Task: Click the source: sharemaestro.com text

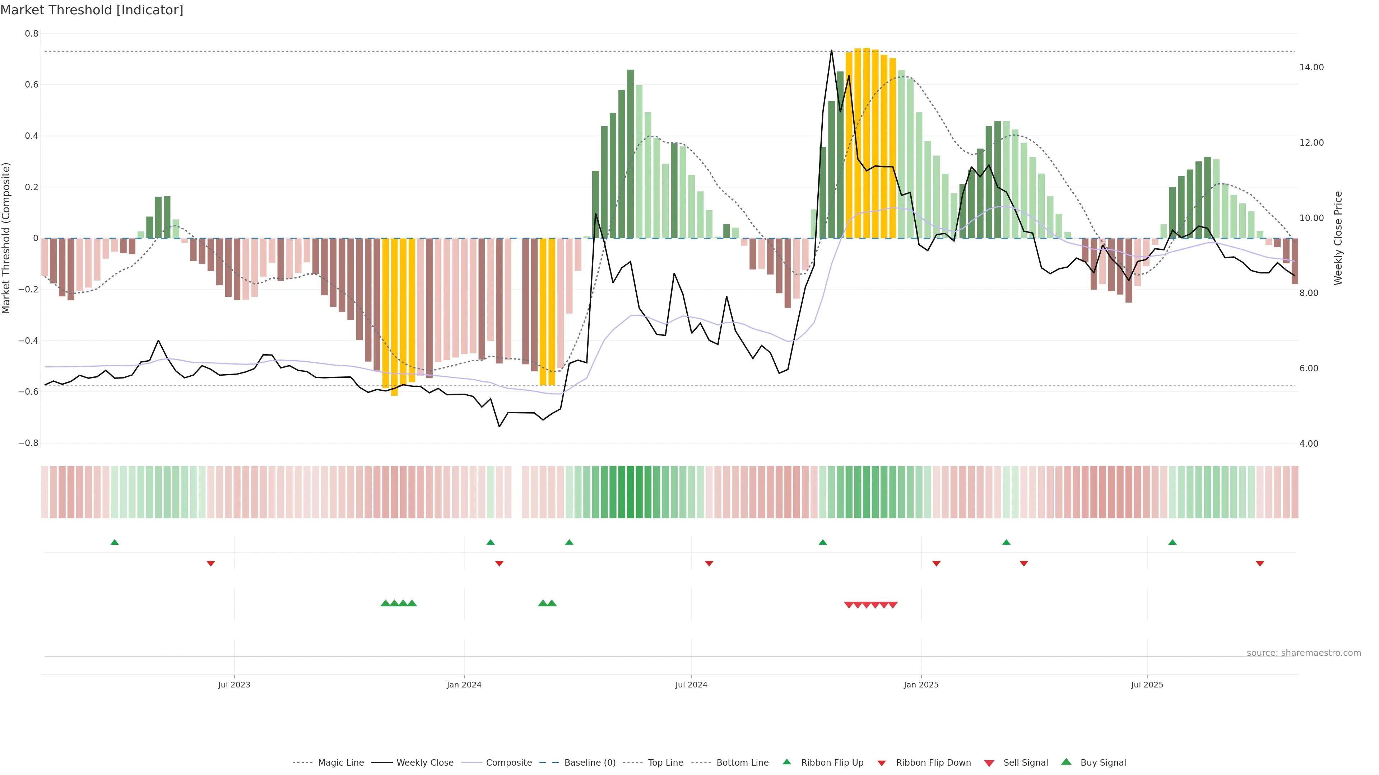Action: [1304, 653]
